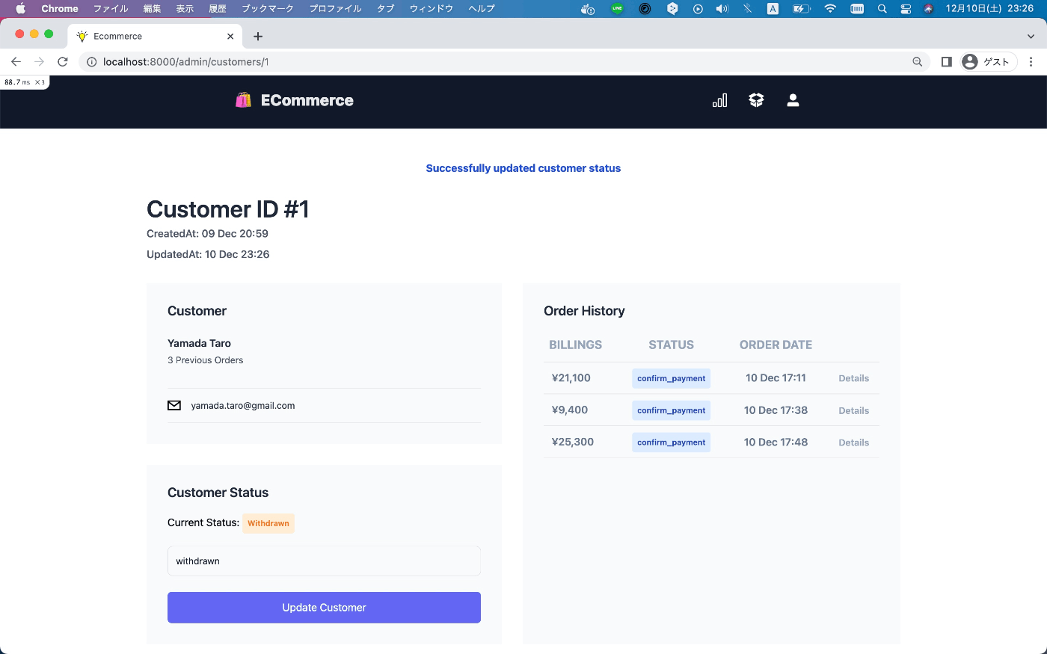The height and width of the screenshot is (654, 1047).
Task: Open the analytics dashboard icon in navbar
Action: click(719, 99)
